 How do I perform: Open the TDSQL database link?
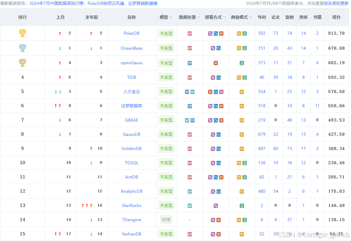coord(132,163)
